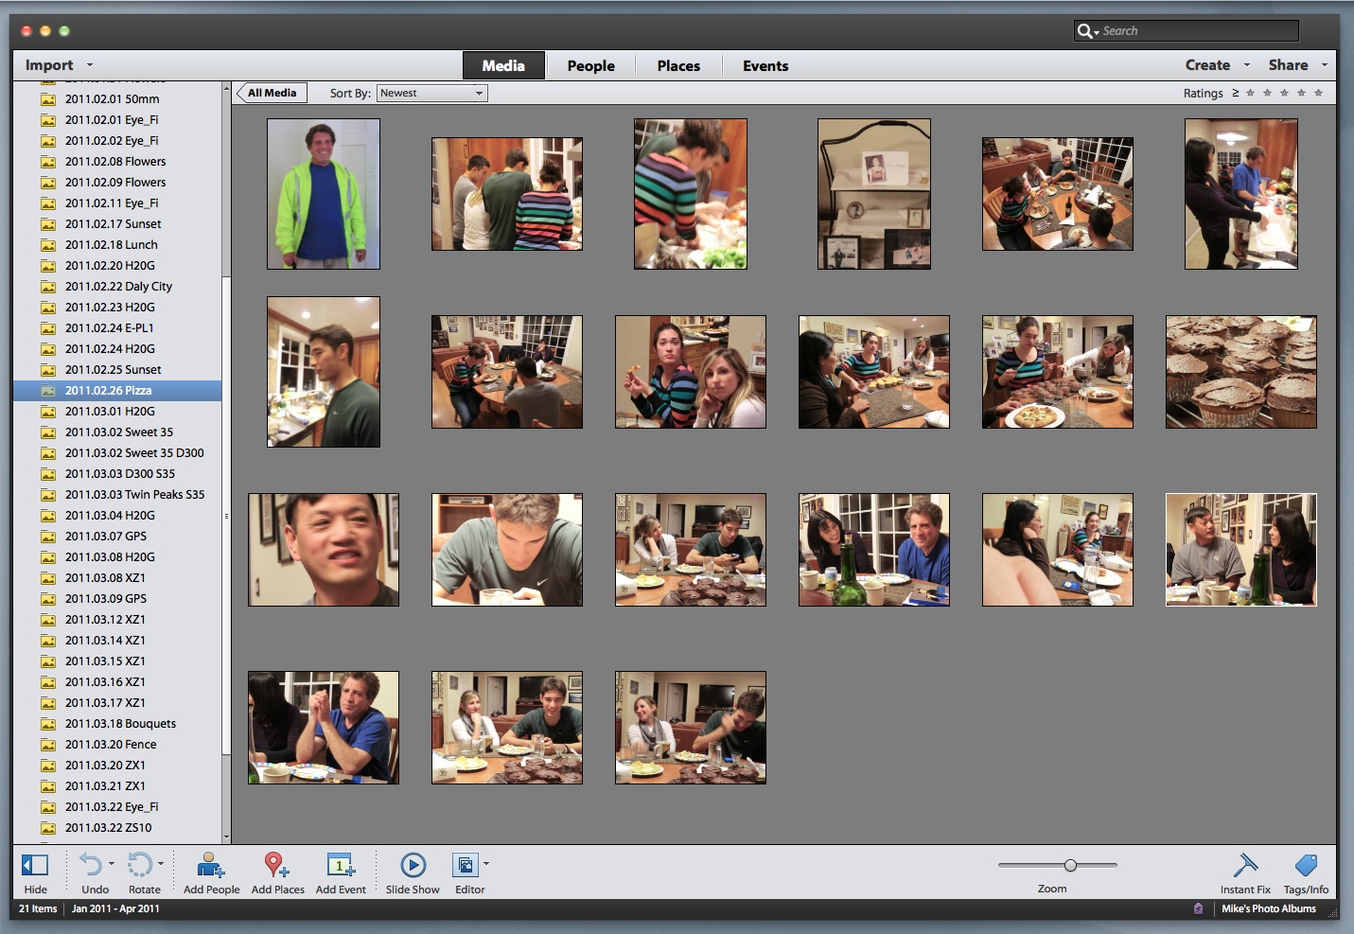This screenshot has height=934, width=1354.
Task: Adjust the thumbnail Zoom slider
Action: click(x=1070, y=865)
